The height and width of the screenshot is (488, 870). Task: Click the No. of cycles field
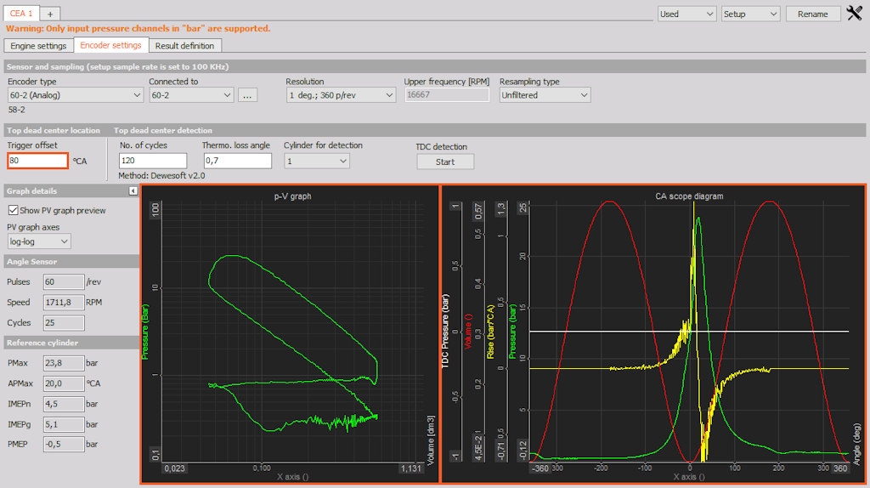tap(153, 161)
